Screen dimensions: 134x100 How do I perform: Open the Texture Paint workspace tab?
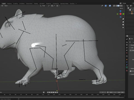29,4
